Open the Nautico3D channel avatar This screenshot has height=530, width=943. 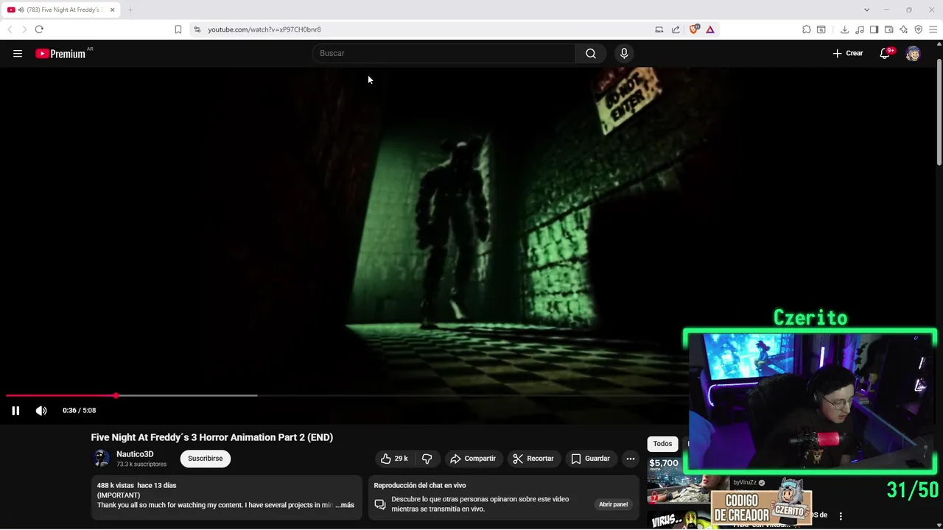click(101, 458)
